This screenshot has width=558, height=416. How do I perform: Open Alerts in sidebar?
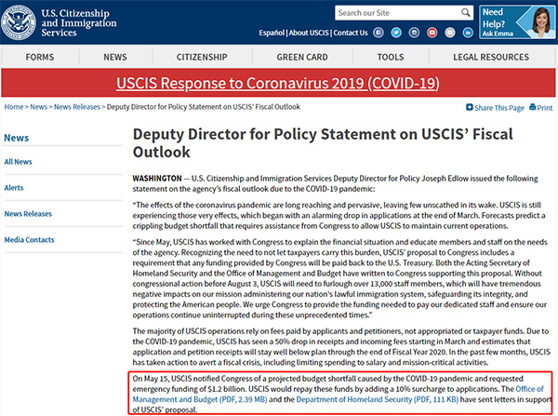click(x=14, y=188)
